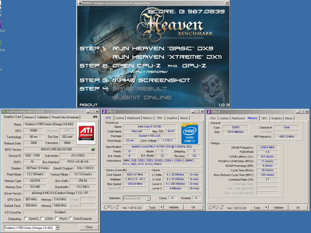Open Graphics tab in CPU-Z CPU window

172,118
